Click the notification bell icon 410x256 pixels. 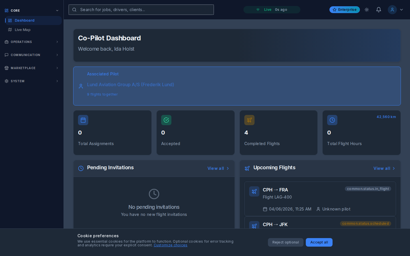(379, 9)
